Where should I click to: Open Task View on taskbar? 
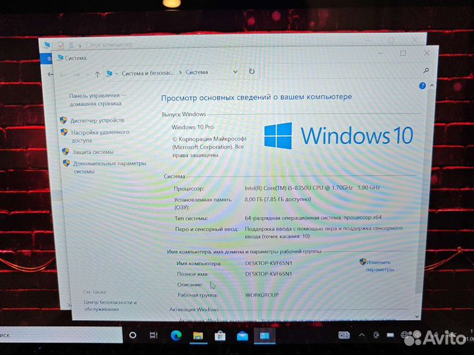click(x=153, y=335)
